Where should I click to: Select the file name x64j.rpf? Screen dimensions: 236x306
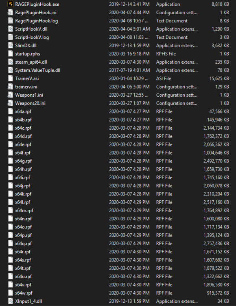(x=22, y=186)
